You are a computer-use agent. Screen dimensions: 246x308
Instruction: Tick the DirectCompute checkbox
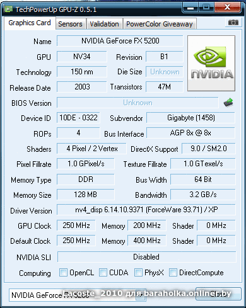click(x=173, y=273)
